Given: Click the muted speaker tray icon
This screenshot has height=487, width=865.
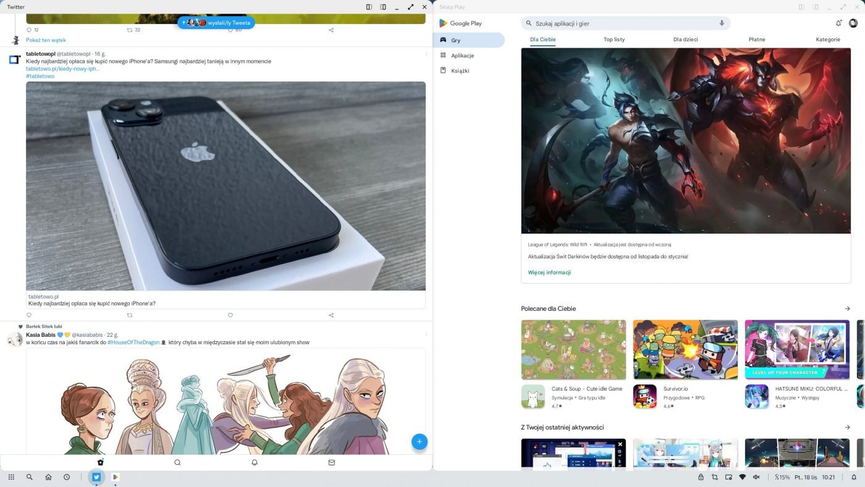Looking at the screenshot, I should point(757,477).
